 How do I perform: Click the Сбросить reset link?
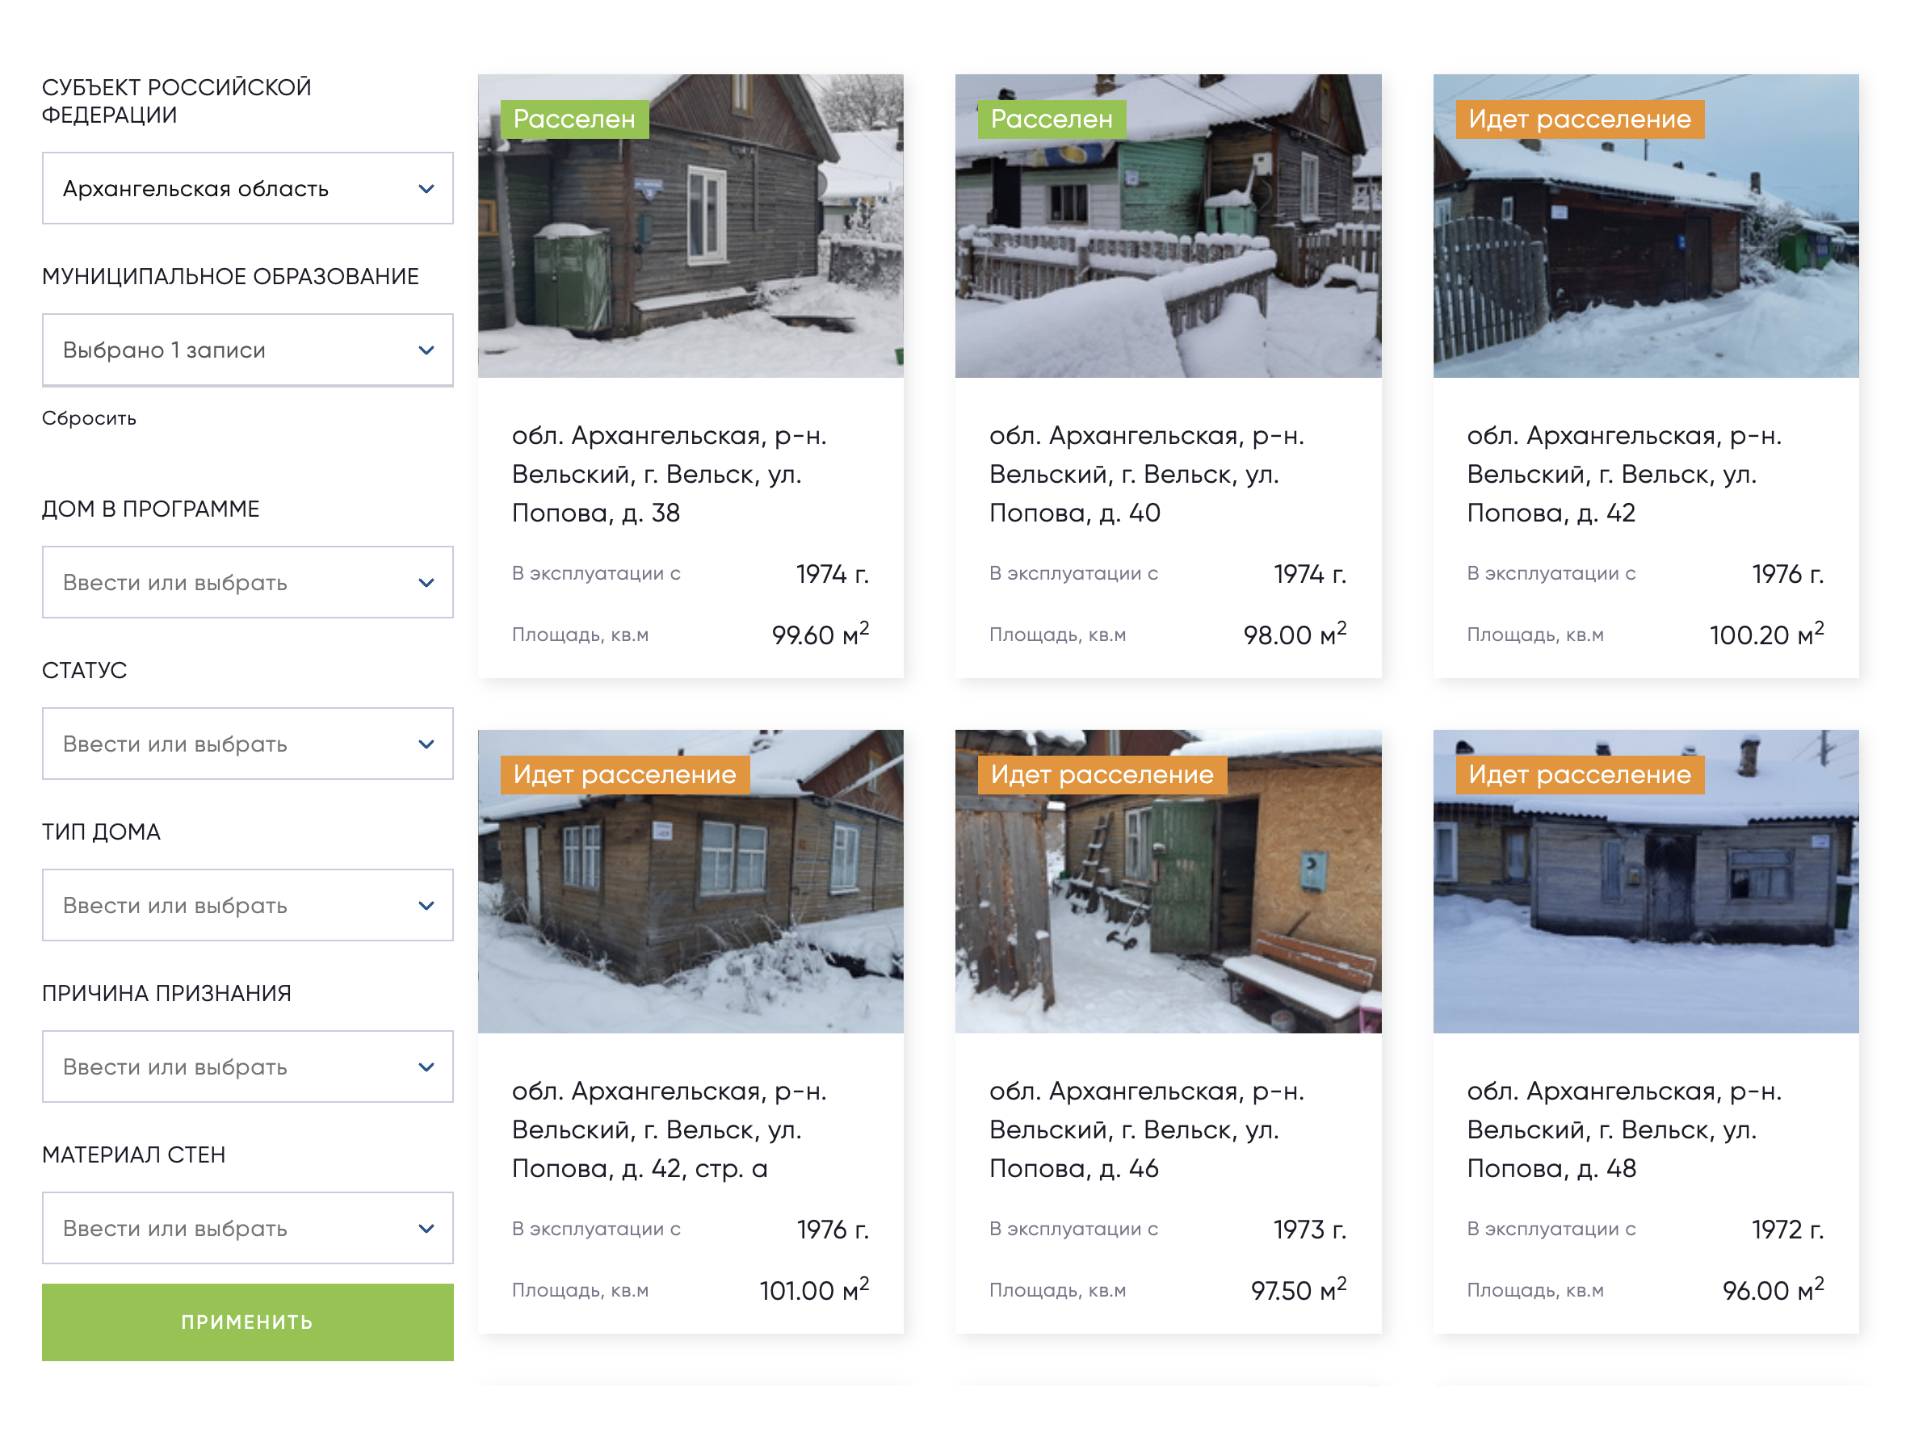[x=89, y=418]
